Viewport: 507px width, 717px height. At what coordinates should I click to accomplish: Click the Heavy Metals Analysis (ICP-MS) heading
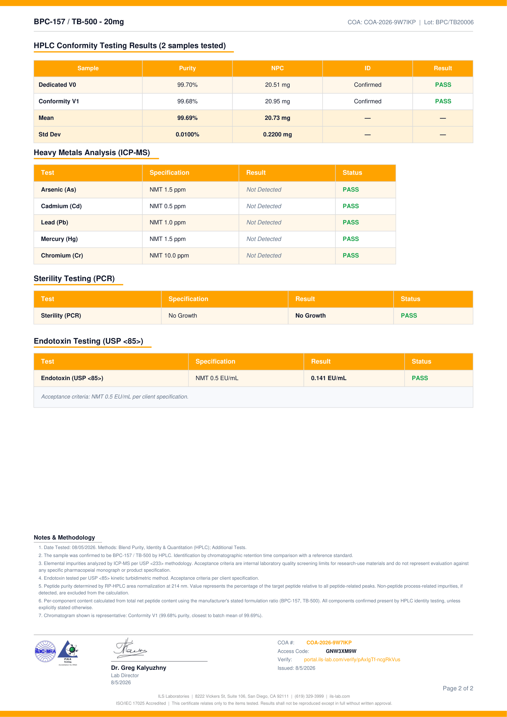[92, 153]
